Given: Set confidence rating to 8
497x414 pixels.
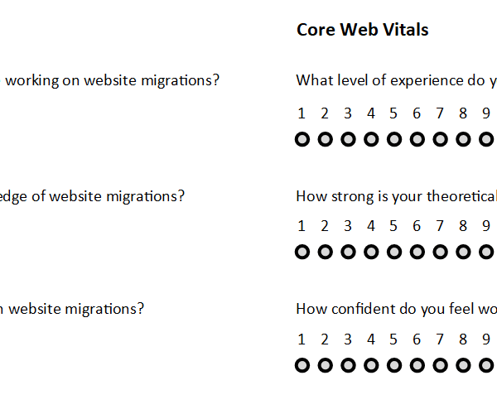Looking at the screenshot, I should tap(463, 364).
